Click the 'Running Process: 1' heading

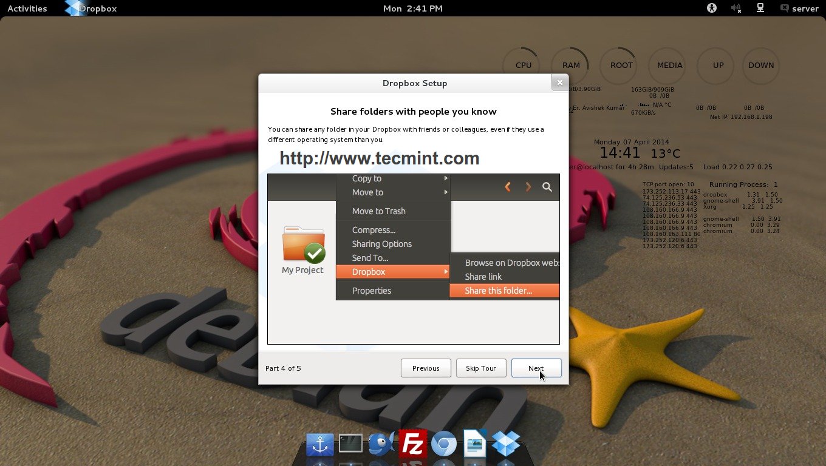pos(743,184)
